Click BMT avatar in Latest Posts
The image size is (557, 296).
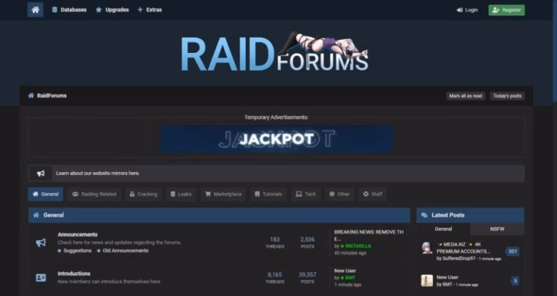click(x=427, y=281)
